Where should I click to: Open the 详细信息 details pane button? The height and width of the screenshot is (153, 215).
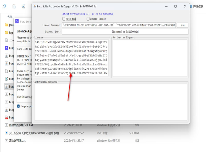coord(196,7)
